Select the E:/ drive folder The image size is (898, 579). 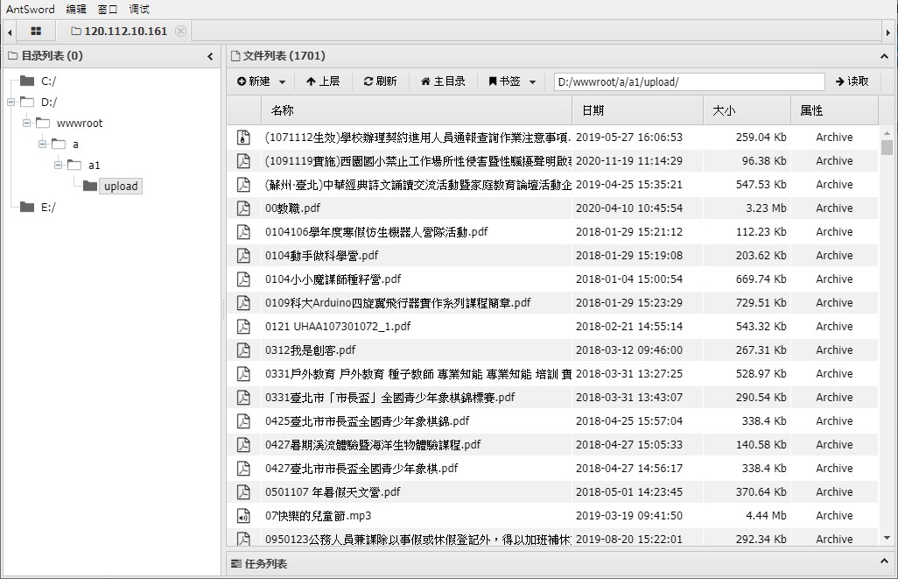click(x=38, y=207)
